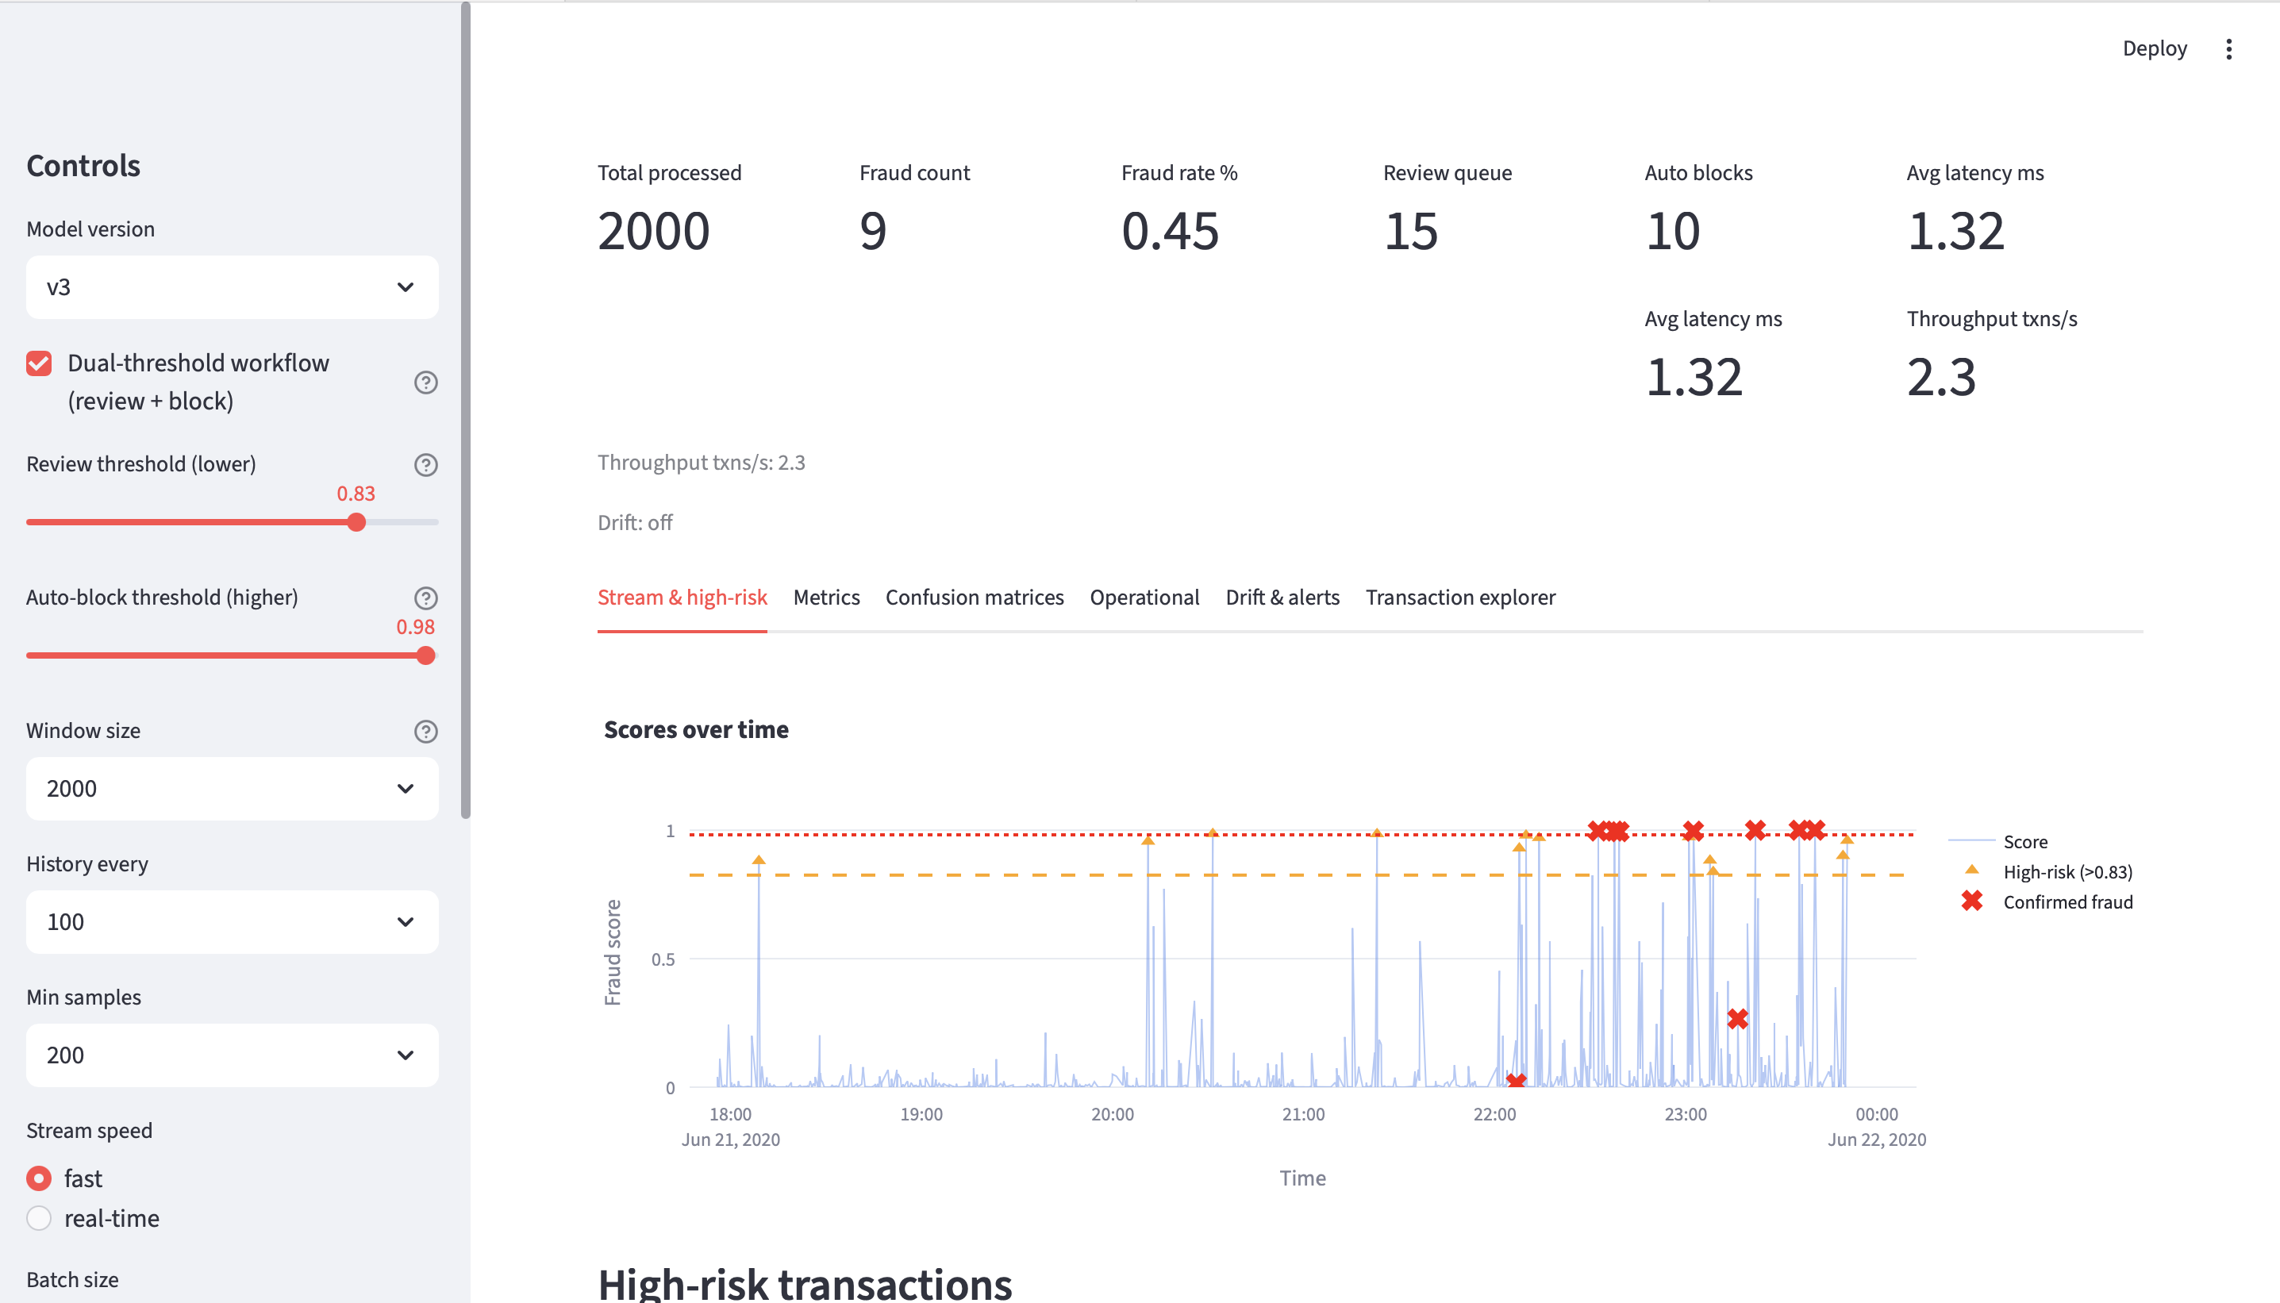Viewport: 2280px width, 1303px height.
Task: Switch to the Metrics tab
Action: point(826,597)
